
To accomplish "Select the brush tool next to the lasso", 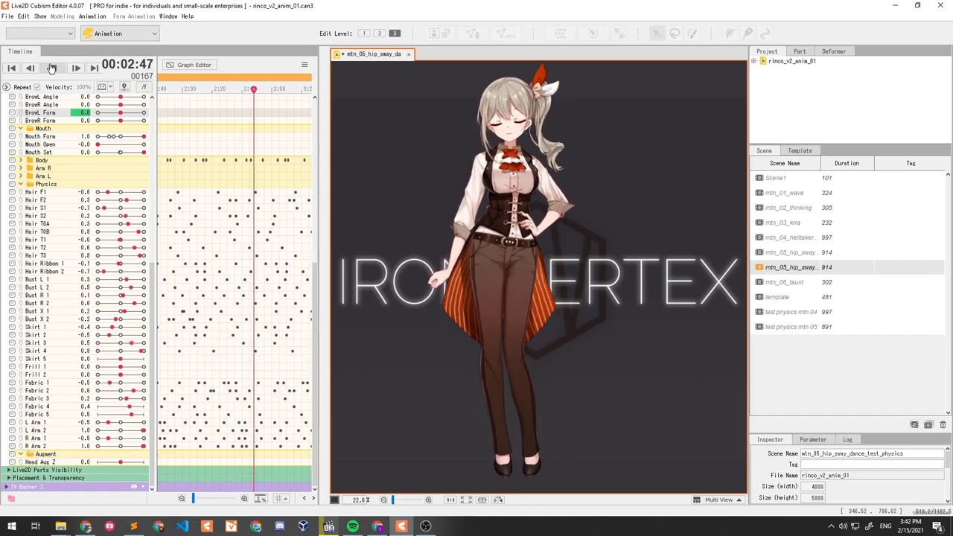I will 692,33.
